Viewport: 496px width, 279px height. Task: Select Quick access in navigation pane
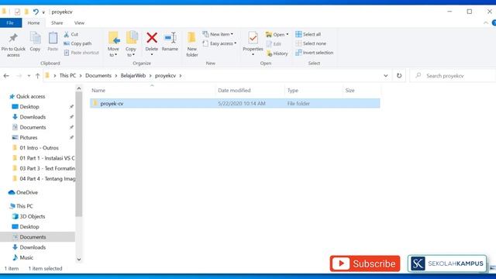(30, 96)
